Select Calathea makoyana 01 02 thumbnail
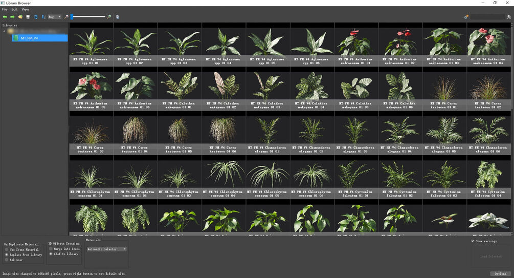The width and height of the screenshot is (514, 278). [224, 89]
